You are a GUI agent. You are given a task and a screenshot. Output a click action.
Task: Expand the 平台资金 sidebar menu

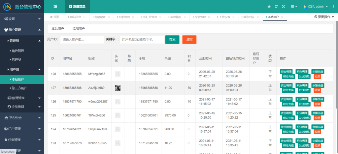22,118
